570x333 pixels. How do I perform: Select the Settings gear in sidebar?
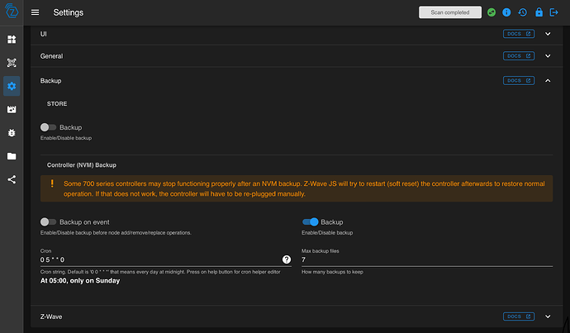12,86
